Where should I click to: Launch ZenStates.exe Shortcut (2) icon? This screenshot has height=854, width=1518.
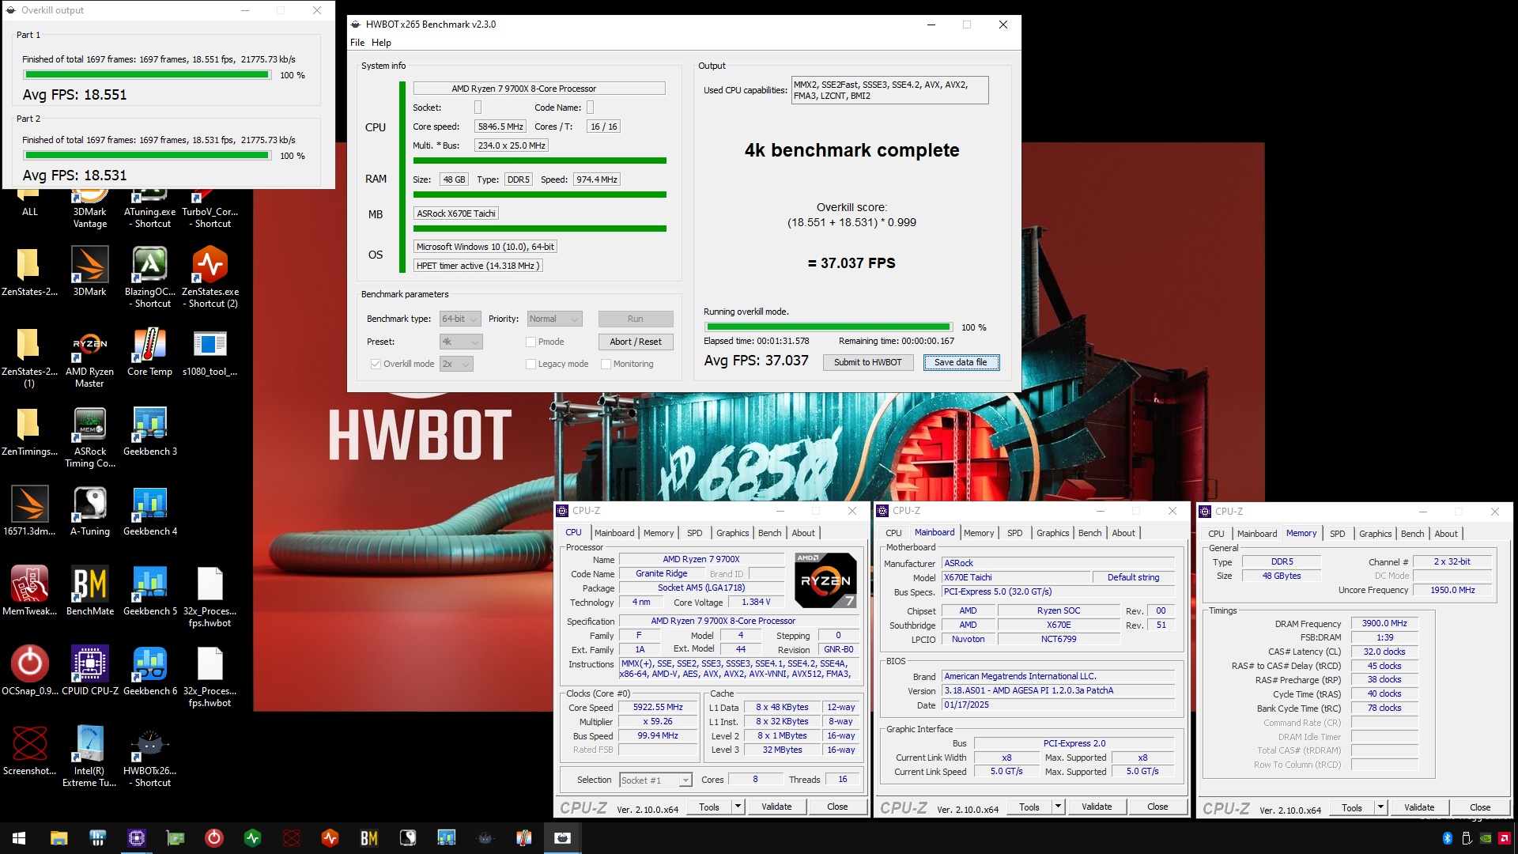point(210,276)
